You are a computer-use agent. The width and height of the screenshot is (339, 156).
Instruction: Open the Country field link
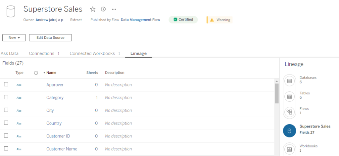54,123
